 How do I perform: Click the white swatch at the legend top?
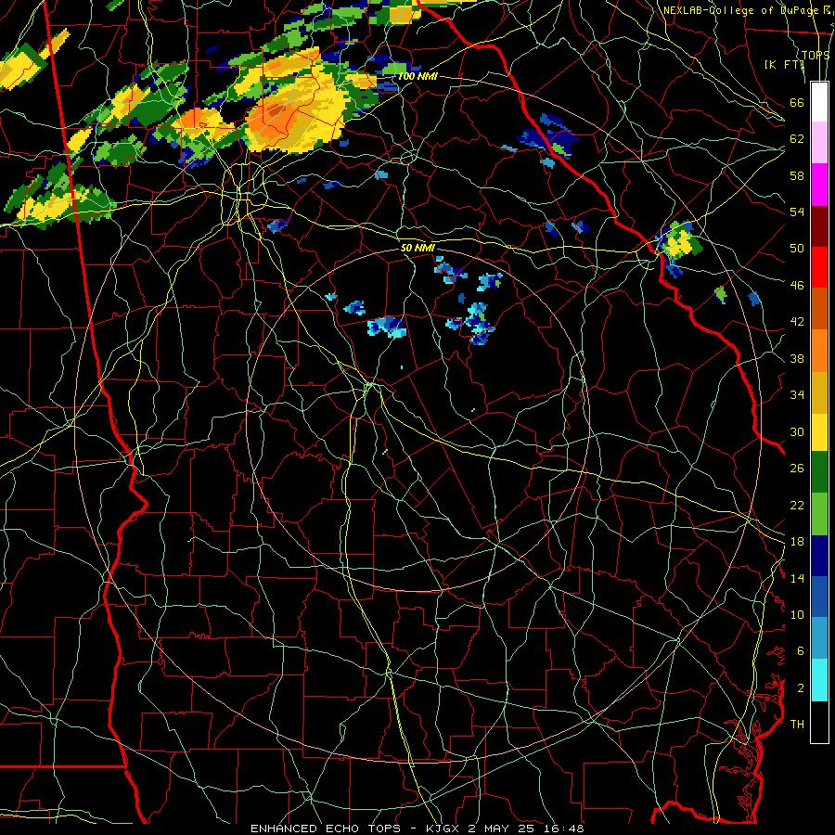[819, 102]
